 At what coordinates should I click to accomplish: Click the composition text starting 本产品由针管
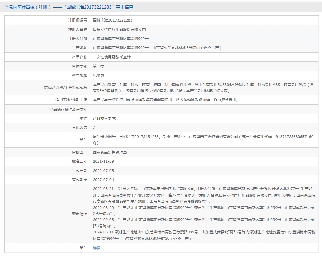203,88
